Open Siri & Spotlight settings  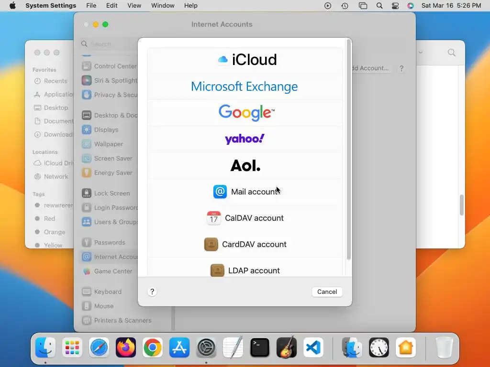[x=110, y=80]
